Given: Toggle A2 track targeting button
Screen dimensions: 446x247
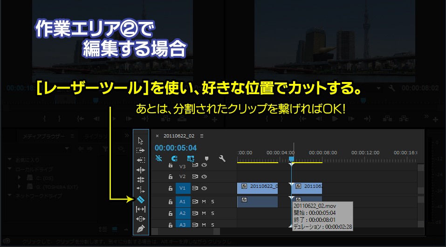Looking at the screenshot, I should [x=183, y=213].
